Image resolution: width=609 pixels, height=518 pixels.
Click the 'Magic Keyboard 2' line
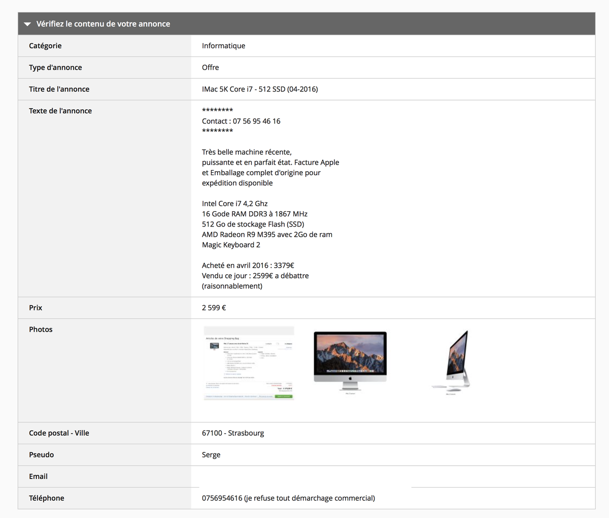click(231, 245)
